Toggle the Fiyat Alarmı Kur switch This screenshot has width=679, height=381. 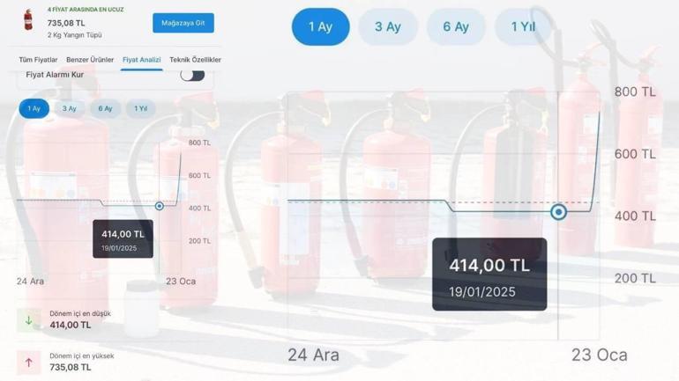(192, 75)
